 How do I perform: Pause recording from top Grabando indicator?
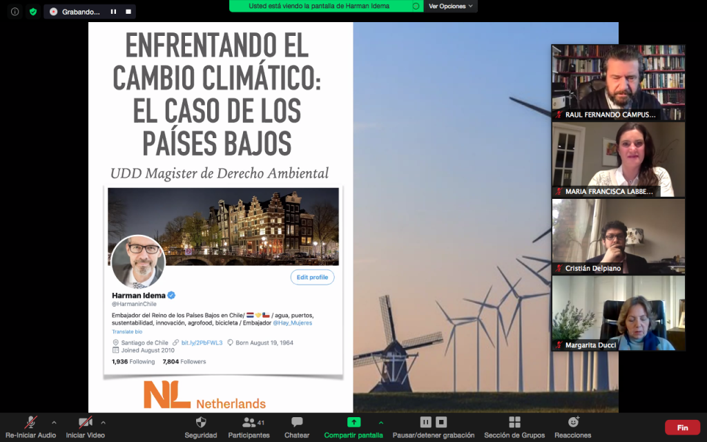[114, 12]
